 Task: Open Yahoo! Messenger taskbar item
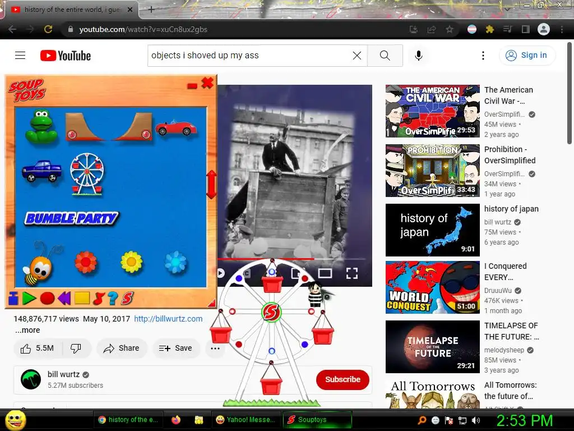[x=246, y=420]
